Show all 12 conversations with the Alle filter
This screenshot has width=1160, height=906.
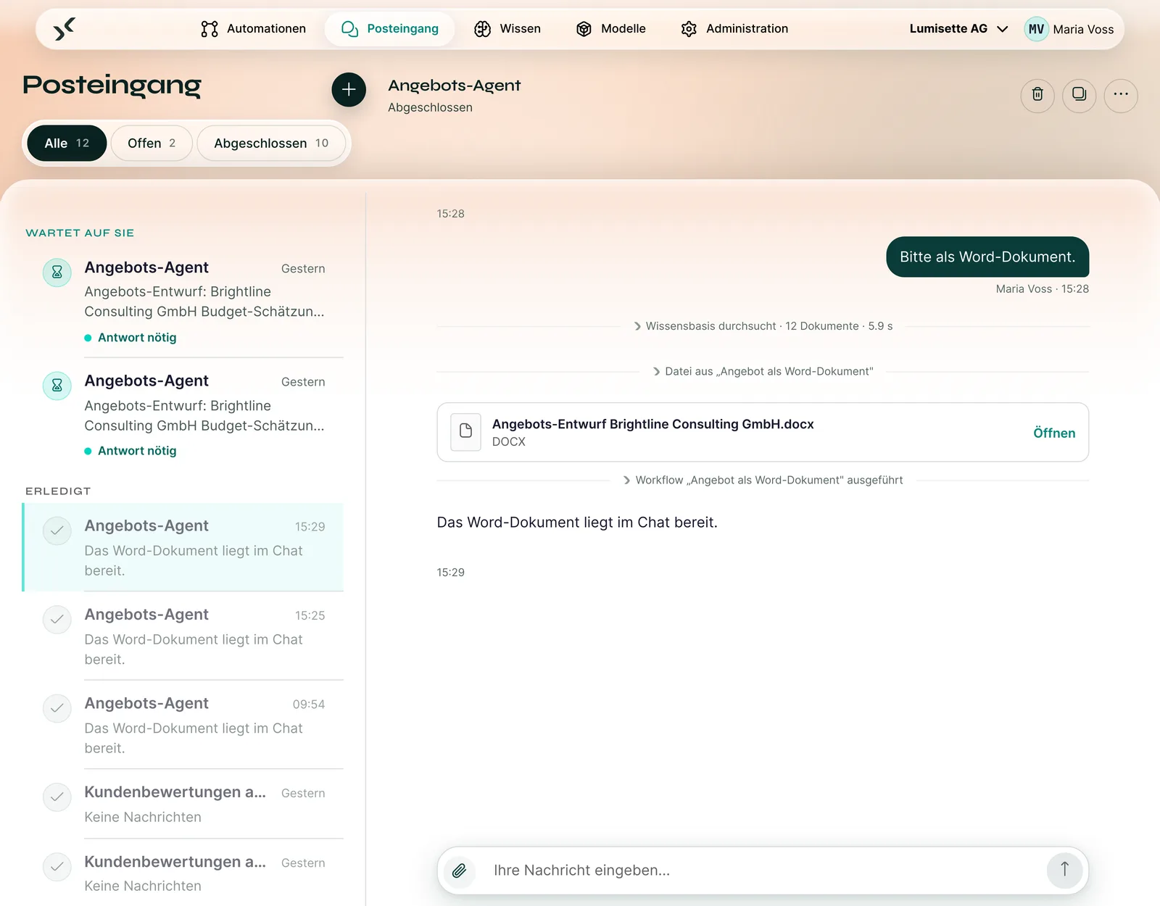click(x=67, y=144)
